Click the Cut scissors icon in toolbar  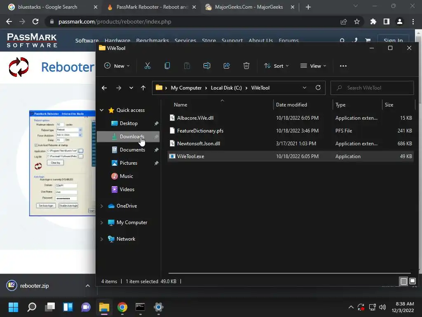(x=148, y=66)
